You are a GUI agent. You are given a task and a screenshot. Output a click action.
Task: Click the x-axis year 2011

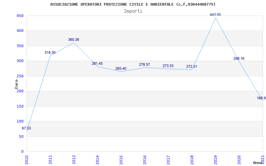click(x=50, y=160)
